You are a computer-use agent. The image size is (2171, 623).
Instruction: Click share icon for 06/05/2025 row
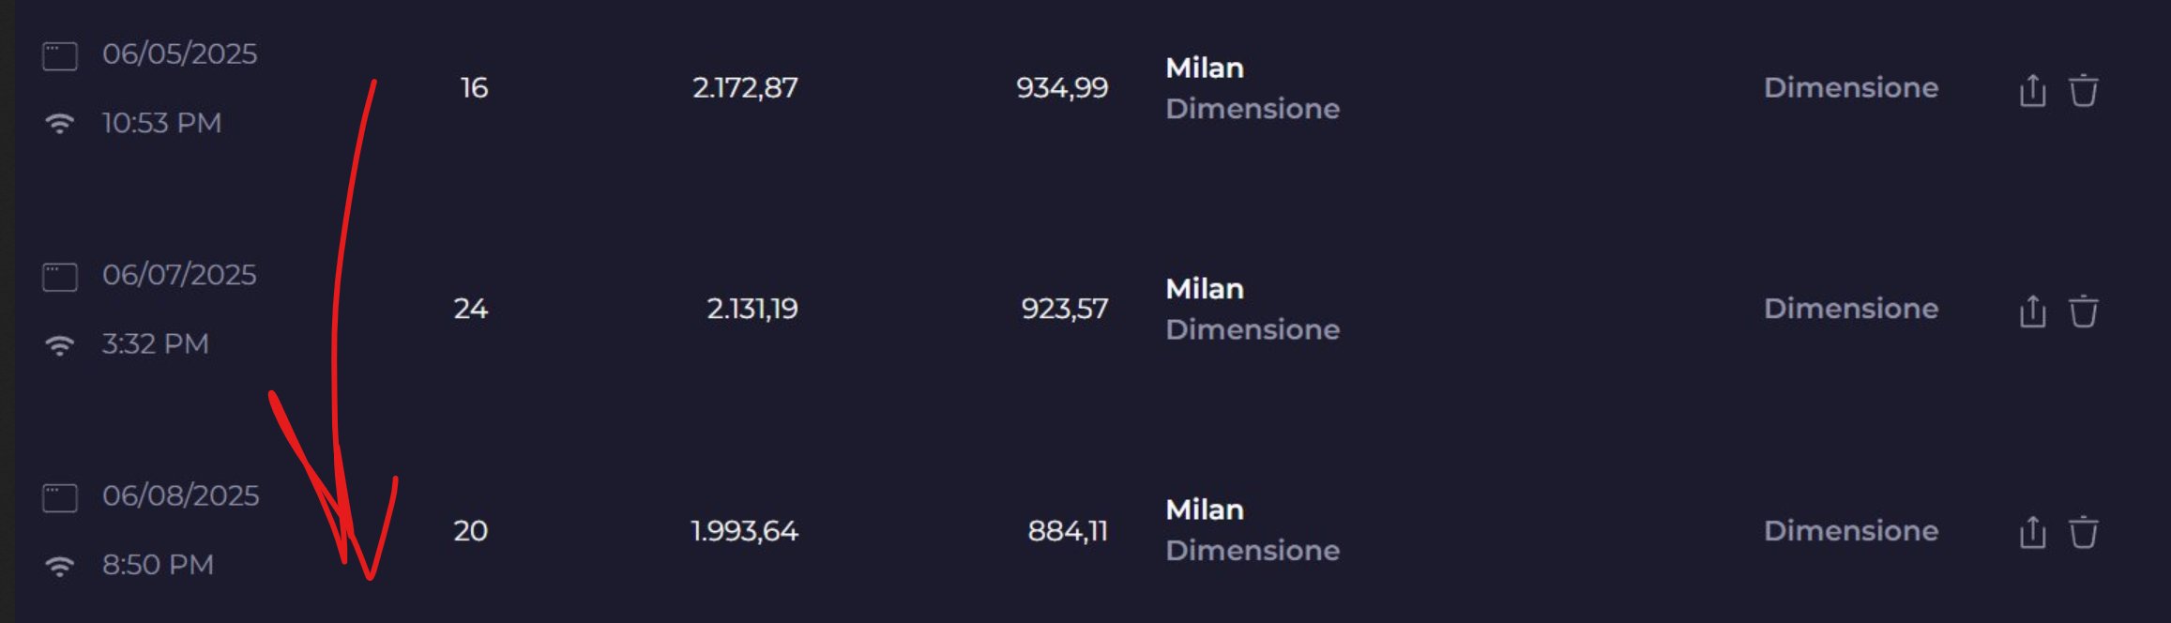(2032, 91)
